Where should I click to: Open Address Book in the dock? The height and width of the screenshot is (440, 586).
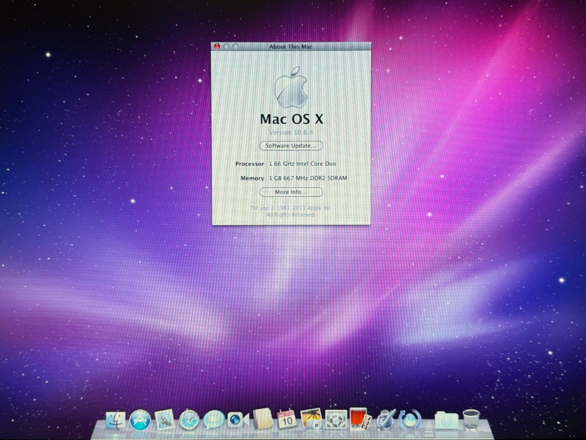click(x=263, y=419)
